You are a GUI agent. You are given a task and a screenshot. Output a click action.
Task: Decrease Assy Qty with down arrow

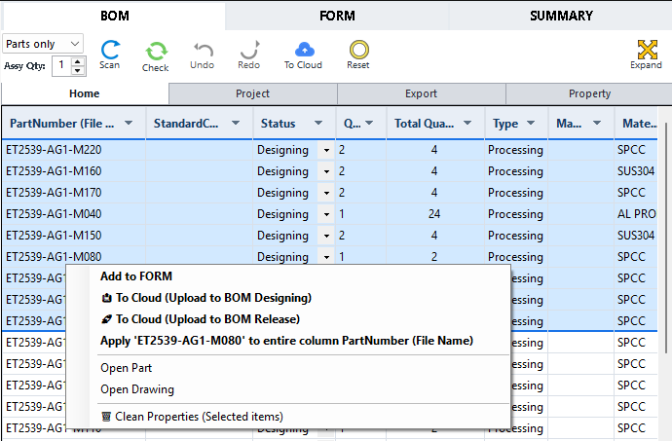coord(78,70)
